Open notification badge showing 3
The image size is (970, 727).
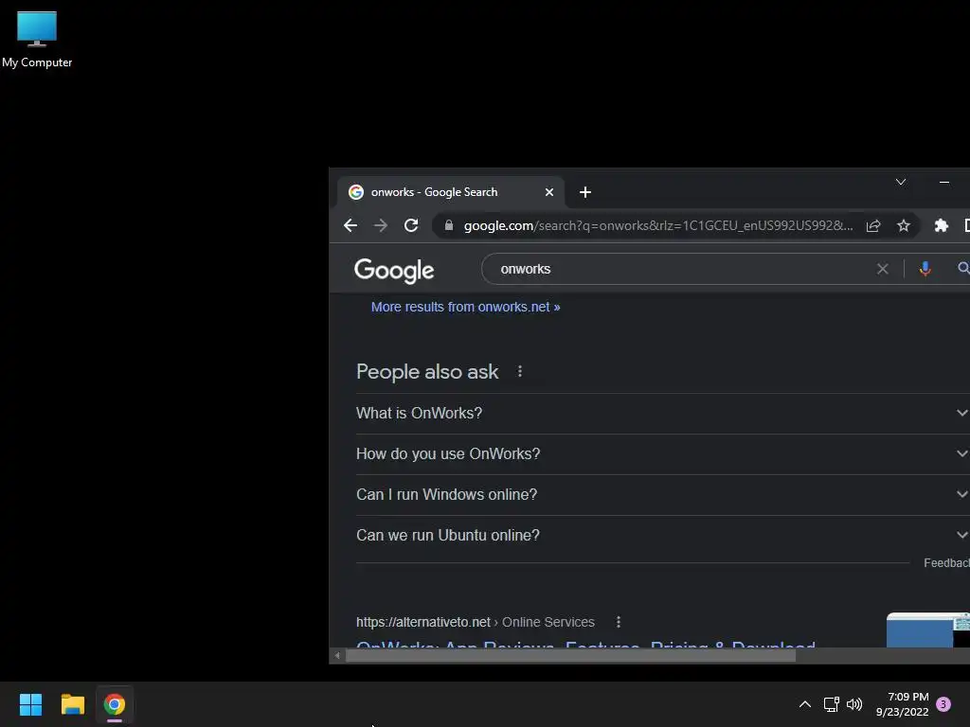tap(943, 704)
